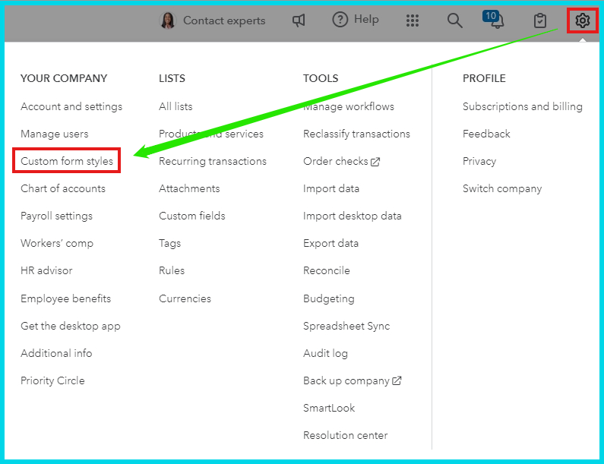Screen dimensions: 604x464
Task: Open Chart of accounts
Action: pos(63,188)
